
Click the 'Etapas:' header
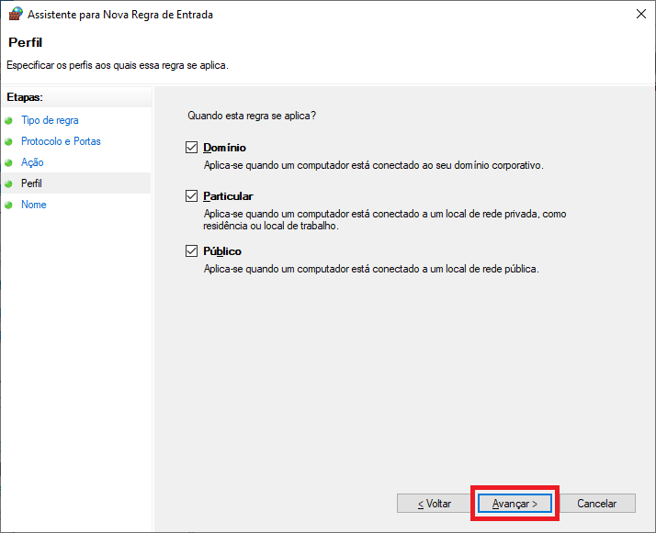pos(25,97)
